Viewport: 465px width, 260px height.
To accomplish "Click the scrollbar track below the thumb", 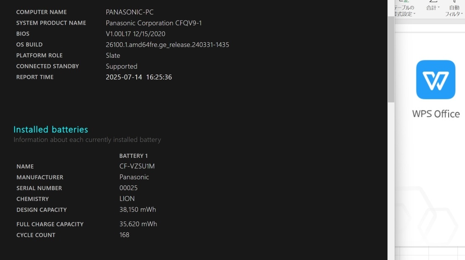I will click(x=391, y=180).
